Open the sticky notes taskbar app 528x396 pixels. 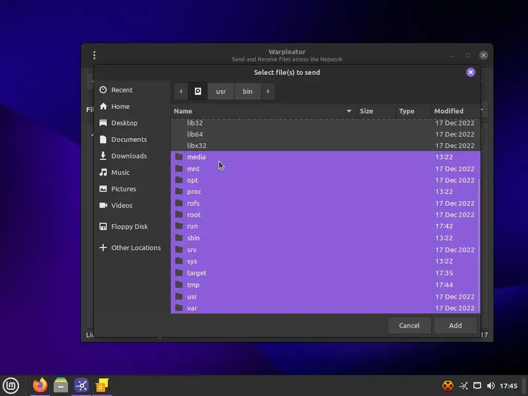point(102,386)
